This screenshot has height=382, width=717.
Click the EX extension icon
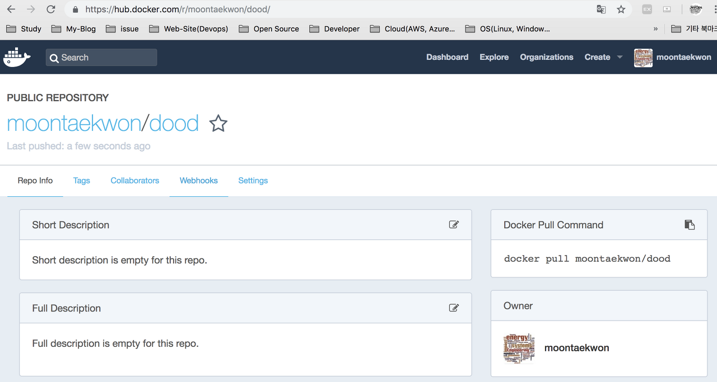647,10
